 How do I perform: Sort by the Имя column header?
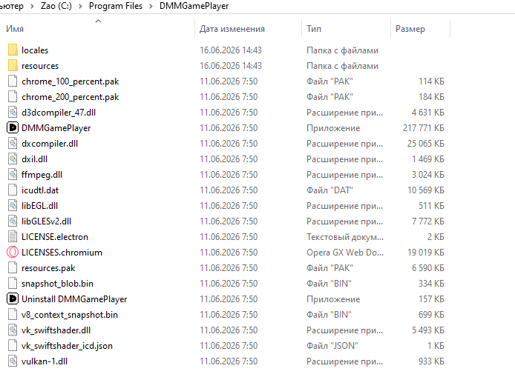15,29
